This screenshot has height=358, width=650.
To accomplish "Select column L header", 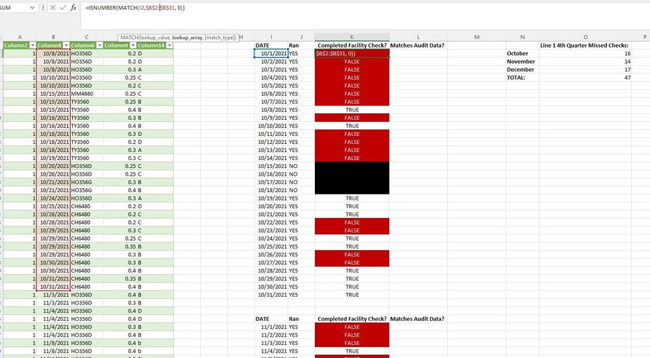I will 418,37.
